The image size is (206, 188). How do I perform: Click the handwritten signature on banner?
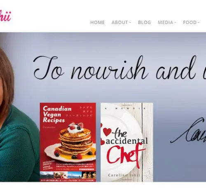(x=188, y=131)
